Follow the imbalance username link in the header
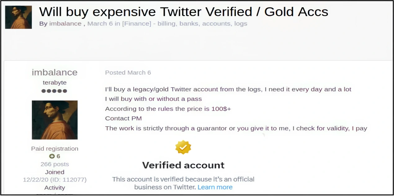394x196 pixels. coord(65,23)
